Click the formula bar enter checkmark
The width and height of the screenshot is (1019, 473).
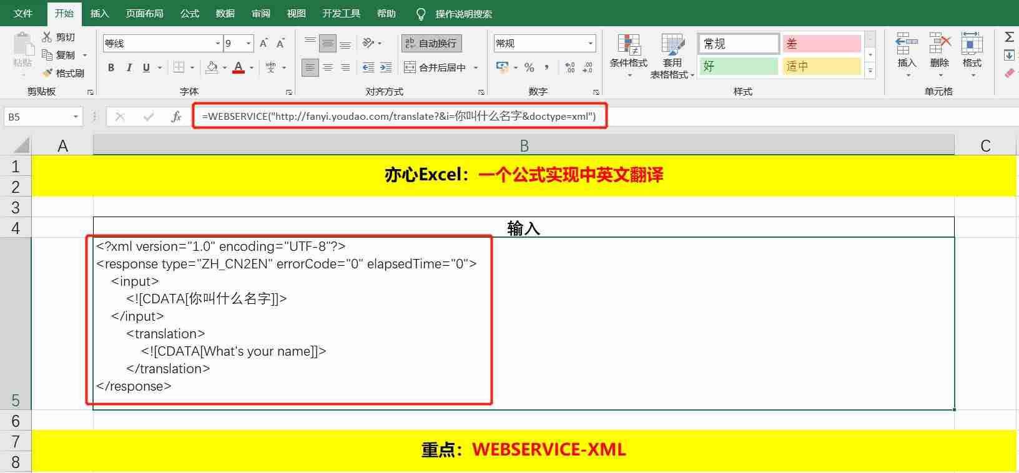click(x=149, y=117)
